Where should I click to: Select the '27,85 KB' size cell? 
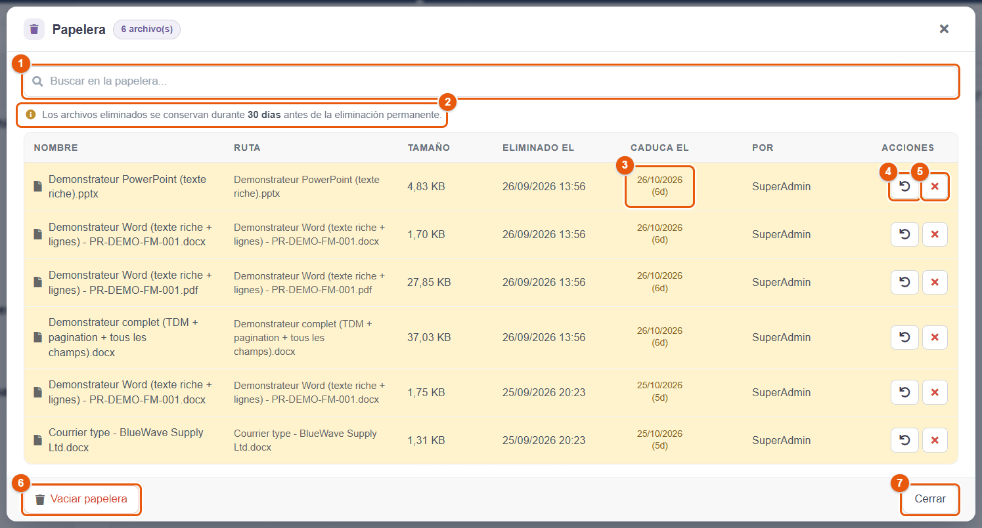[x=429, y=283]
